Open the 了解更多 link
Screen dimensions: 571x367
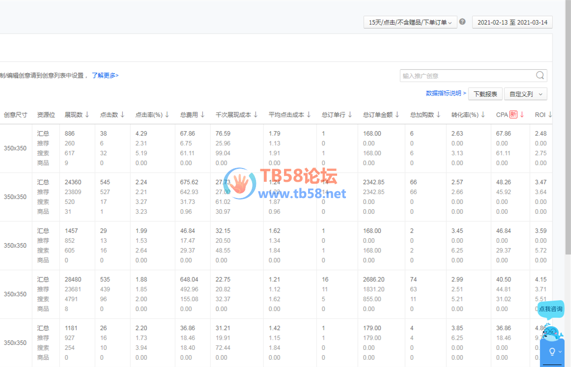coord(105,75)
